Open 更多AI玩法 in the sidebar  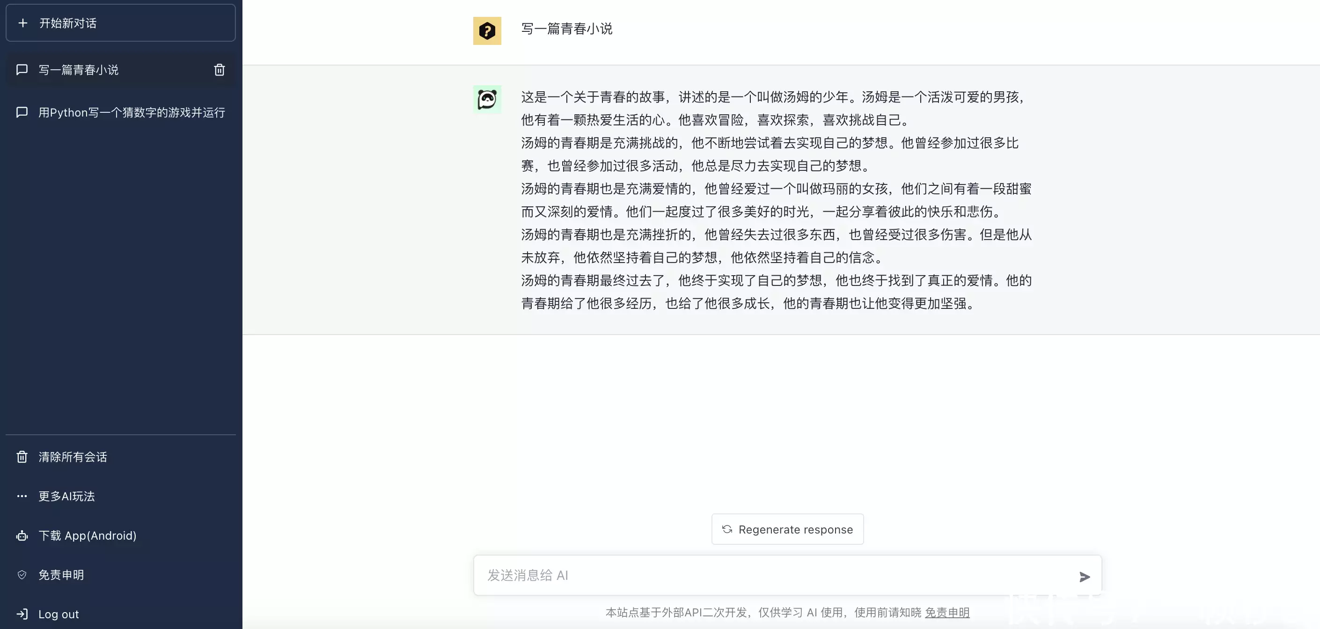click(x=66, y=496)
